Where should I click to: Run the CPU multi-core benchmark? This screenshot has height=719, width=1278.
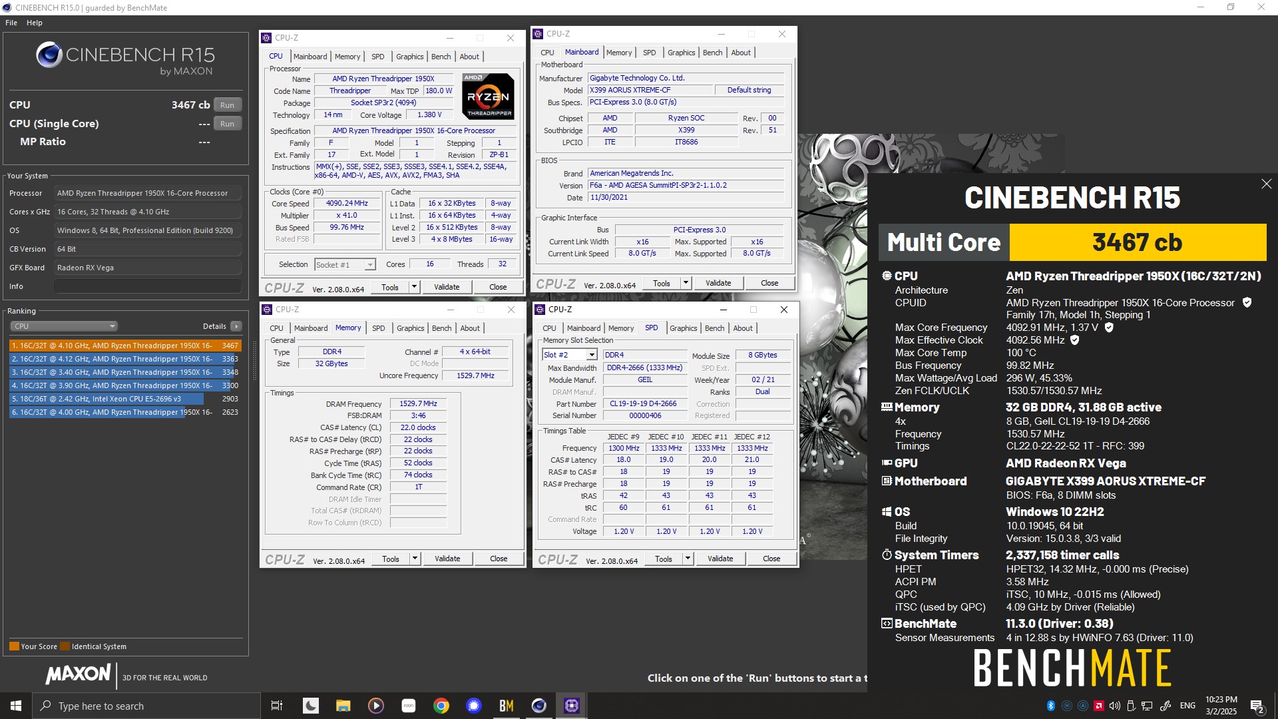[x=228, y=105]
